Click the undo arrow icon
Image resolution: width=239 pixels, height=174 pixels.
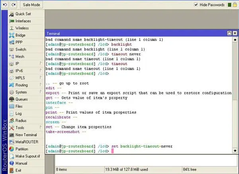(x=5, y=5)
